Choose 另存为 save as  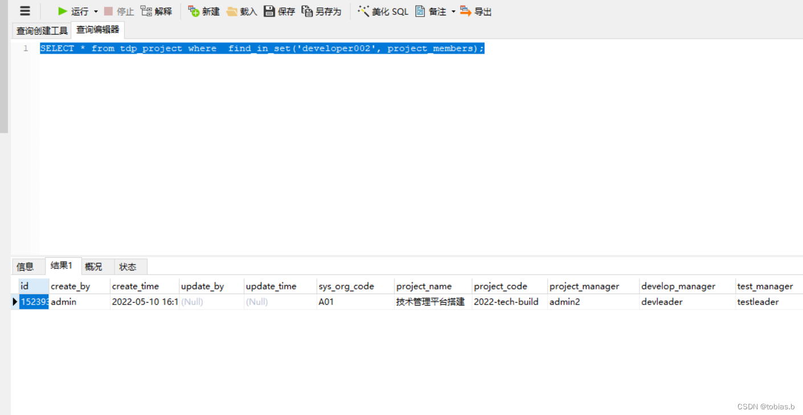click(x=321, y=11)
